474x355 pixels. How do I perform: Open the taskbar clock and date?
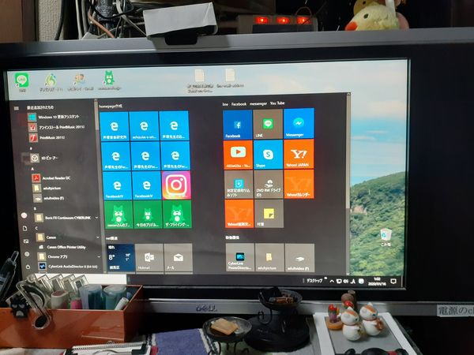pyautogui.click(x=377, y=282)
